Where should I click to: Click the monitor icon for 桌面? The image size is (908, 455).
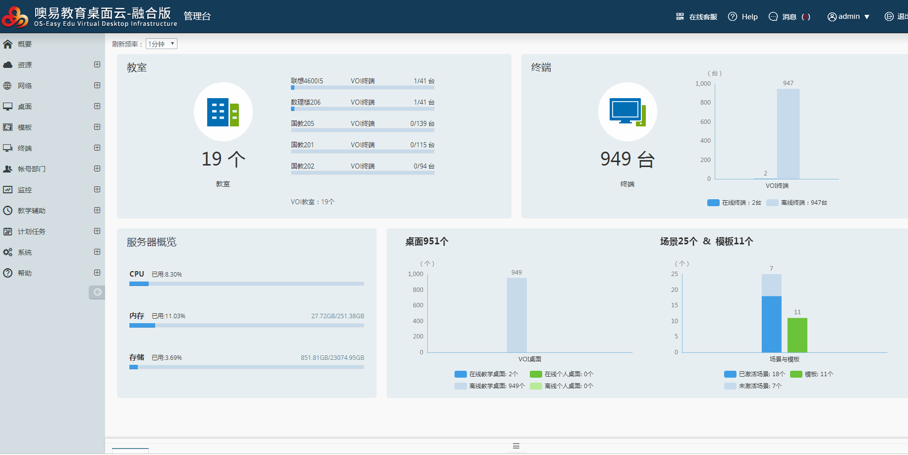tap(7, 107)
